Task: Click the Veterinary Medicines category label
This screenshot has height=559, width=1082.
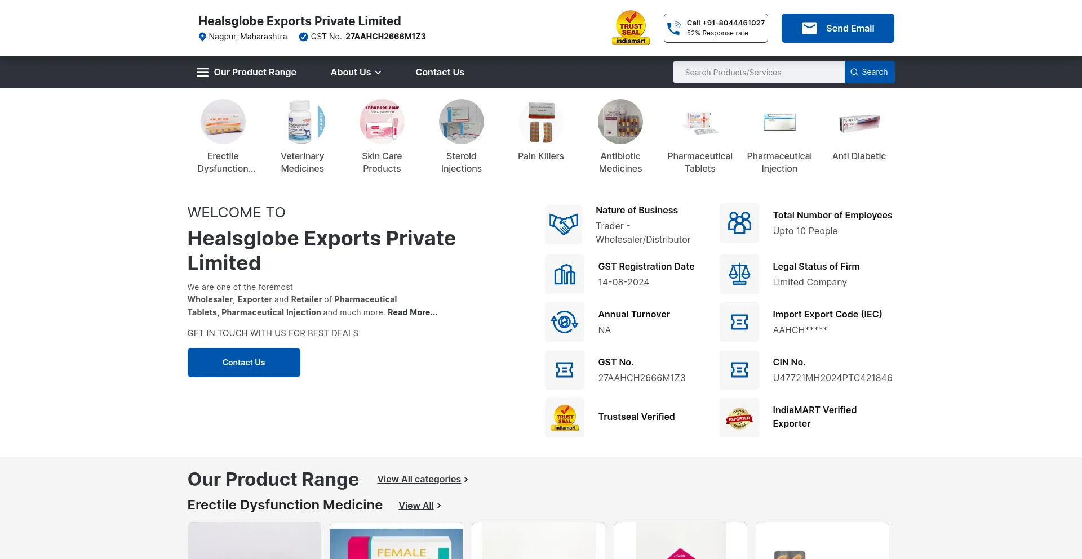Action: tap(303, 162)
